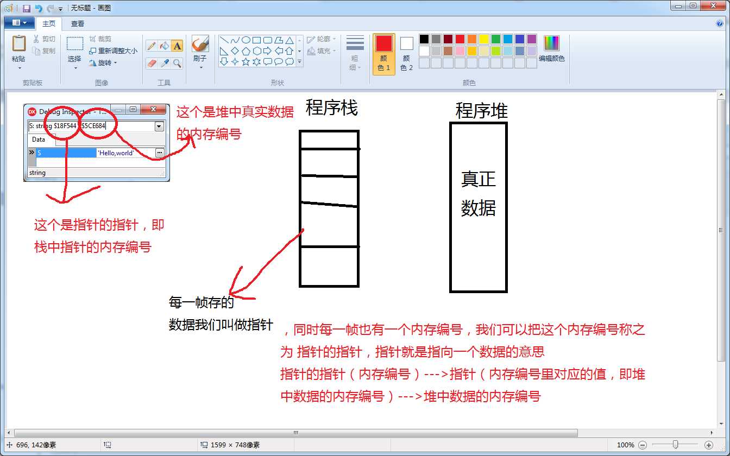730x456 pixels.
Task: Click the blue Help question mark icon
Action: point(720,23)
